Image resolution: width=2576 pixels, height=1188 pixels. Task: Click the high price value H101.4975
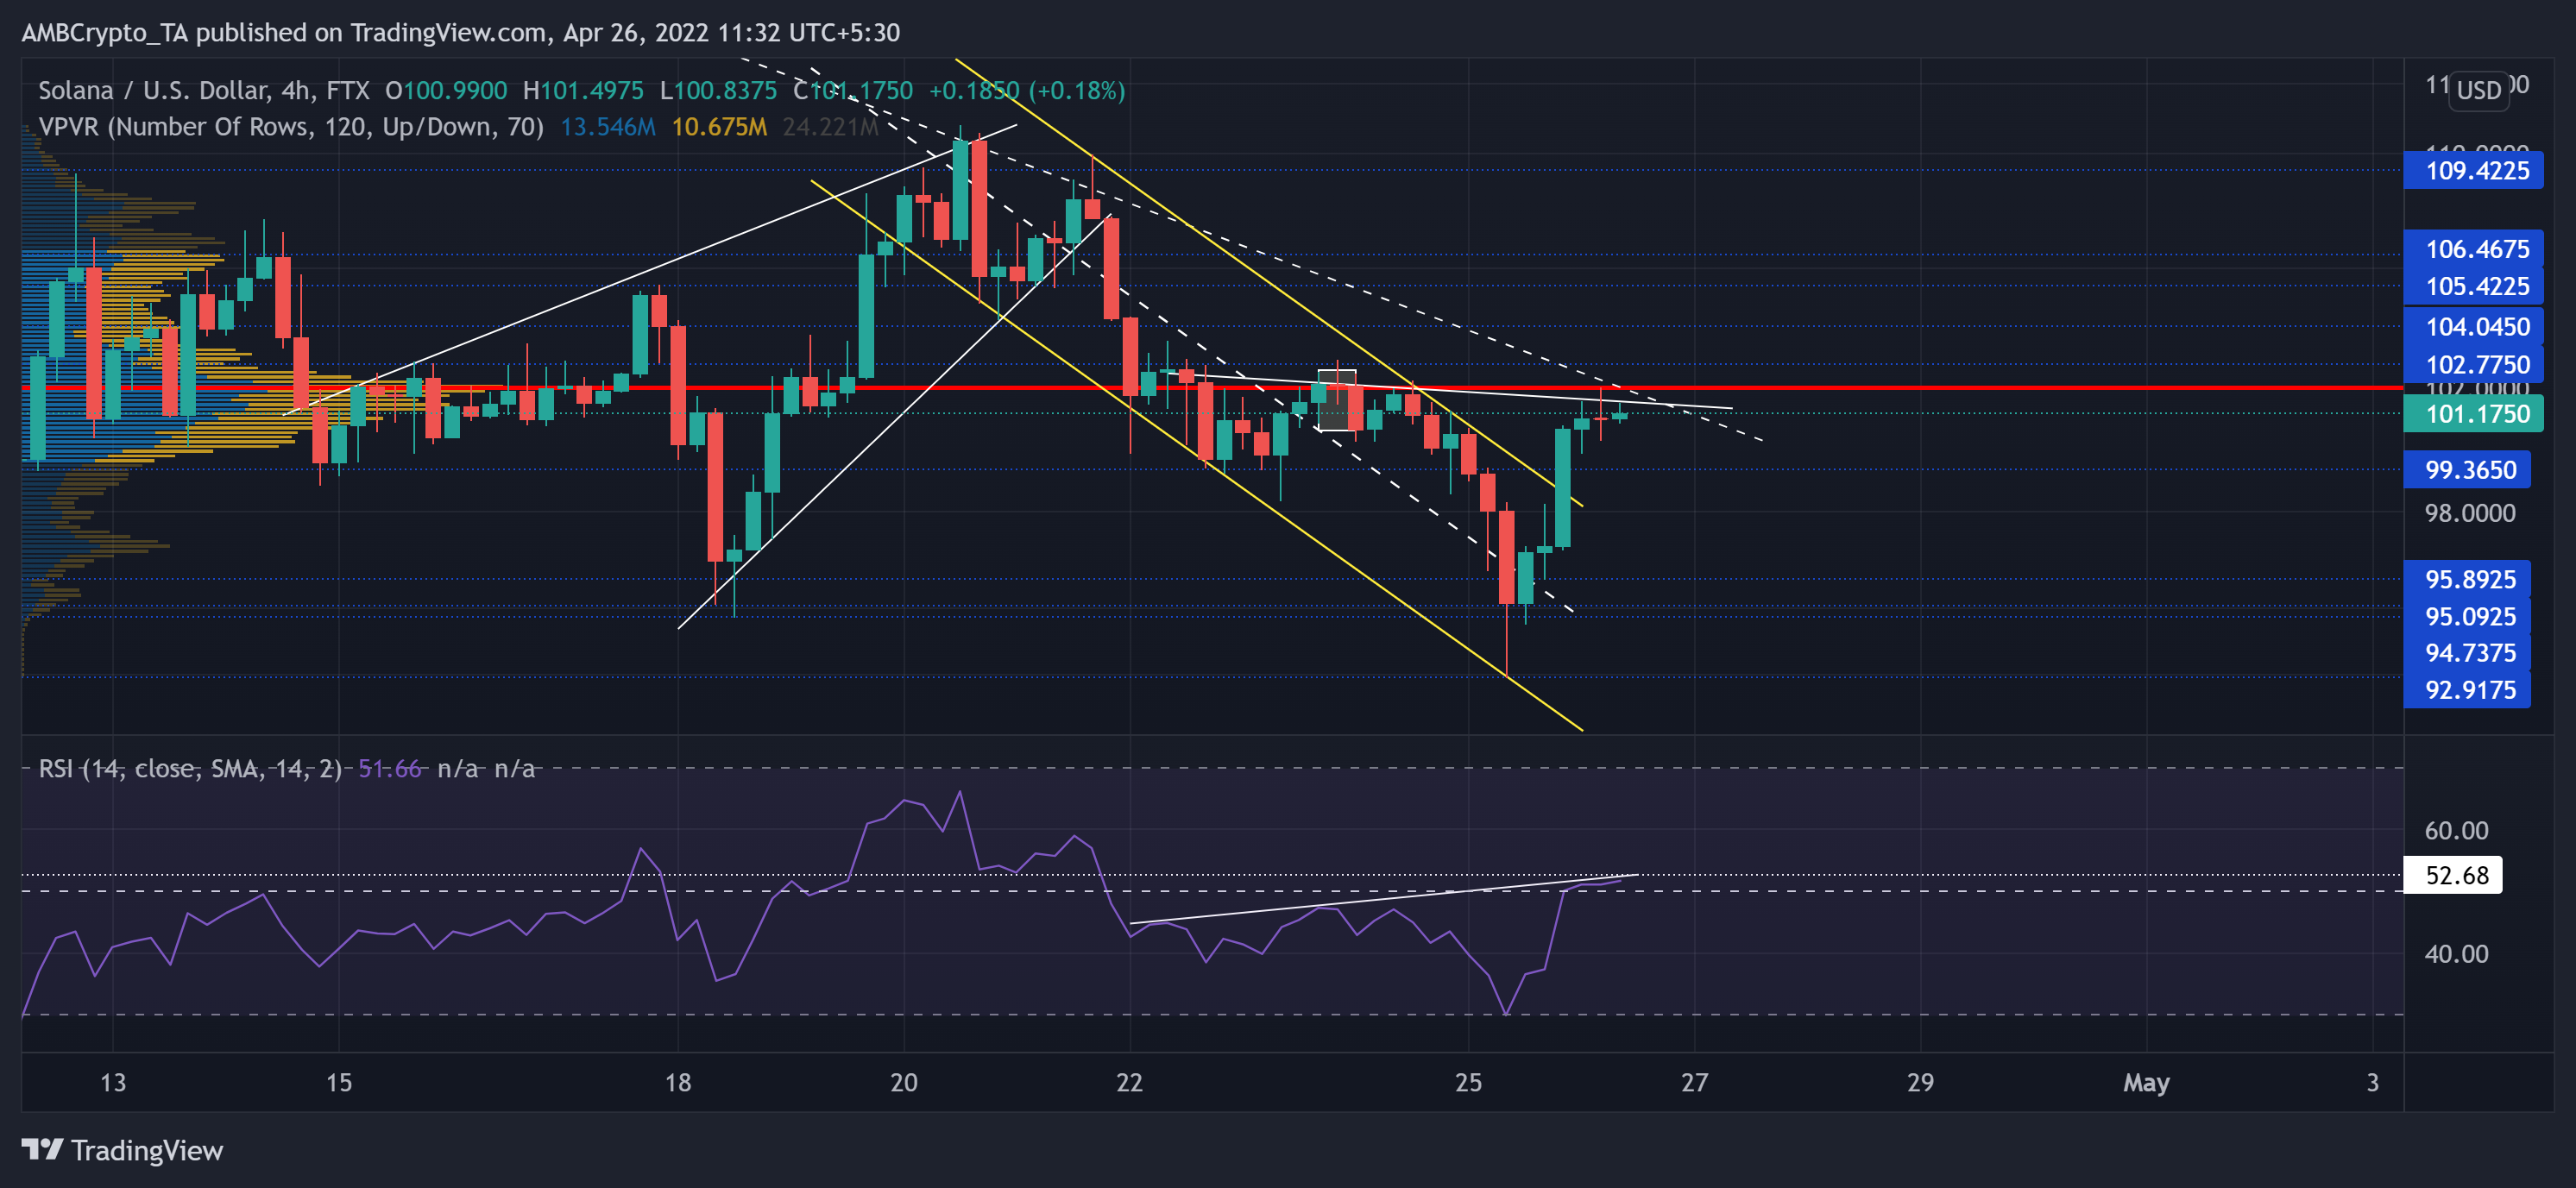click(x=583, y=90)
